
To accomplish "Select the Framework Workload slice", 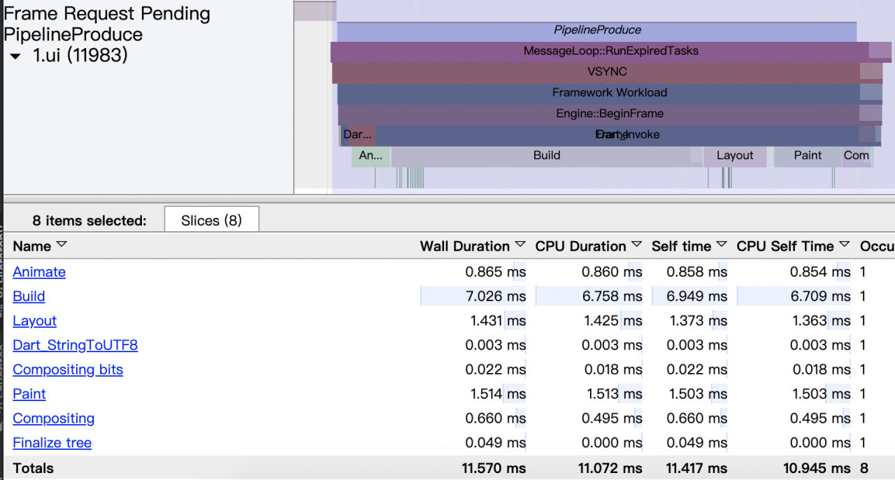I will pyautogui.click(x=609, y=93).
